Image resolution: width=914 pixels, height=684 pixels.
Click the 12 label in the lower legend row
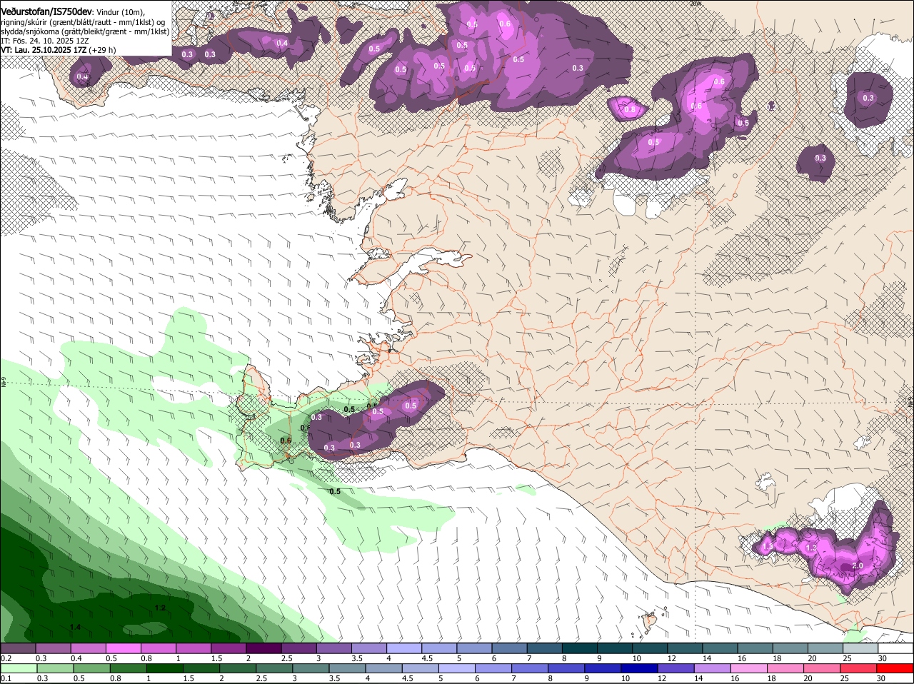click(x=662, y=678)
